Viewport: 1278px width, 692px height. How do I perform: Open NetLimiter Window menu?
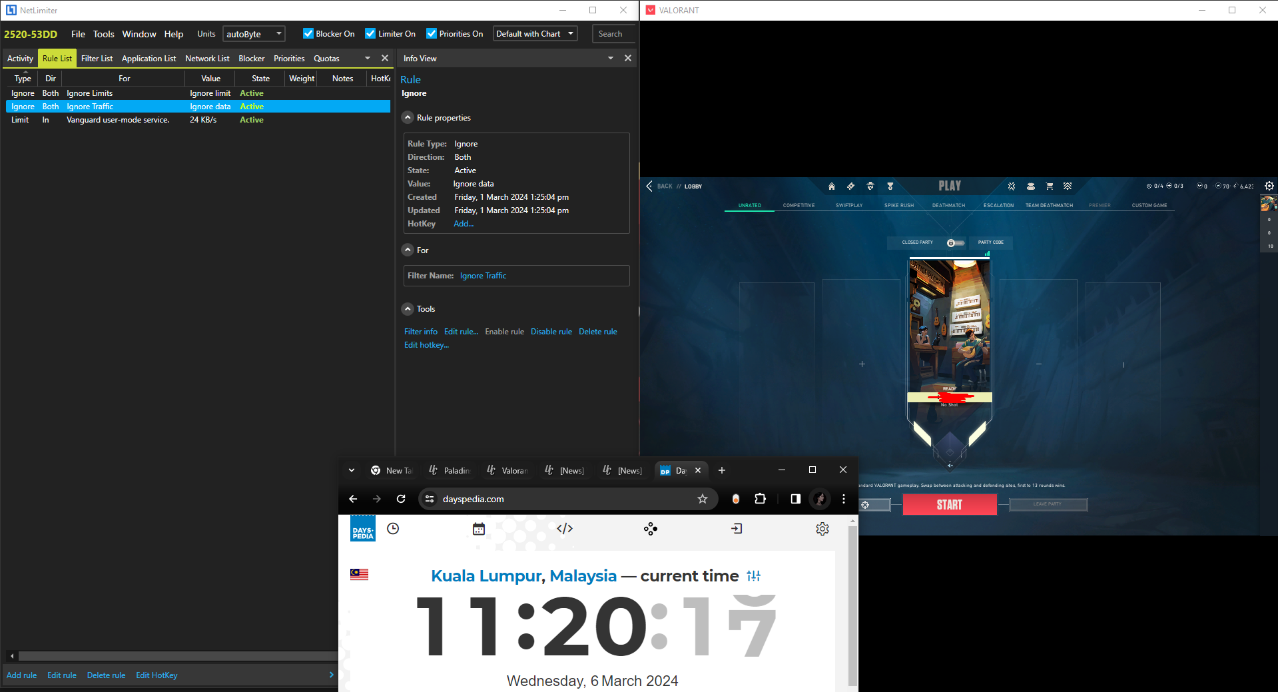(139, 34)
